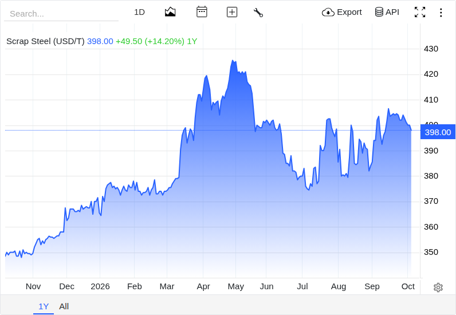Screen dimensions: 456x315
Task: Click the Nov time axis label
Action: pos(33,286)
